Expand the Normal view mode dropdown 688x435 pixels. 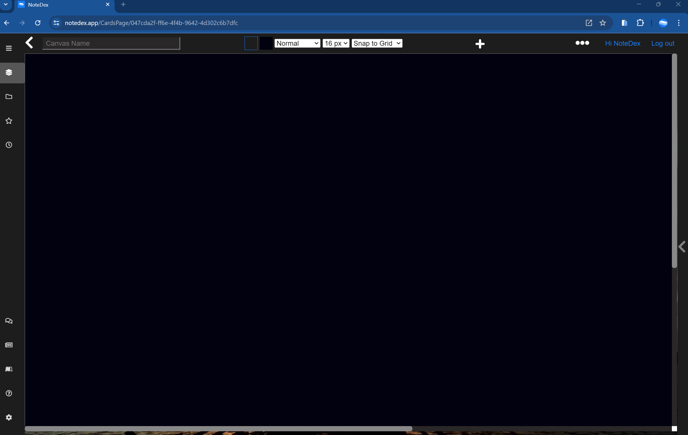[297, 43]
